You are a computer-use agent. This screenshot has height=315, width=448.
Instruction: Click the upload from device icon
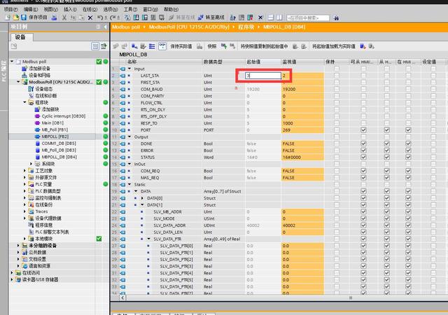[x=145, y=17]
